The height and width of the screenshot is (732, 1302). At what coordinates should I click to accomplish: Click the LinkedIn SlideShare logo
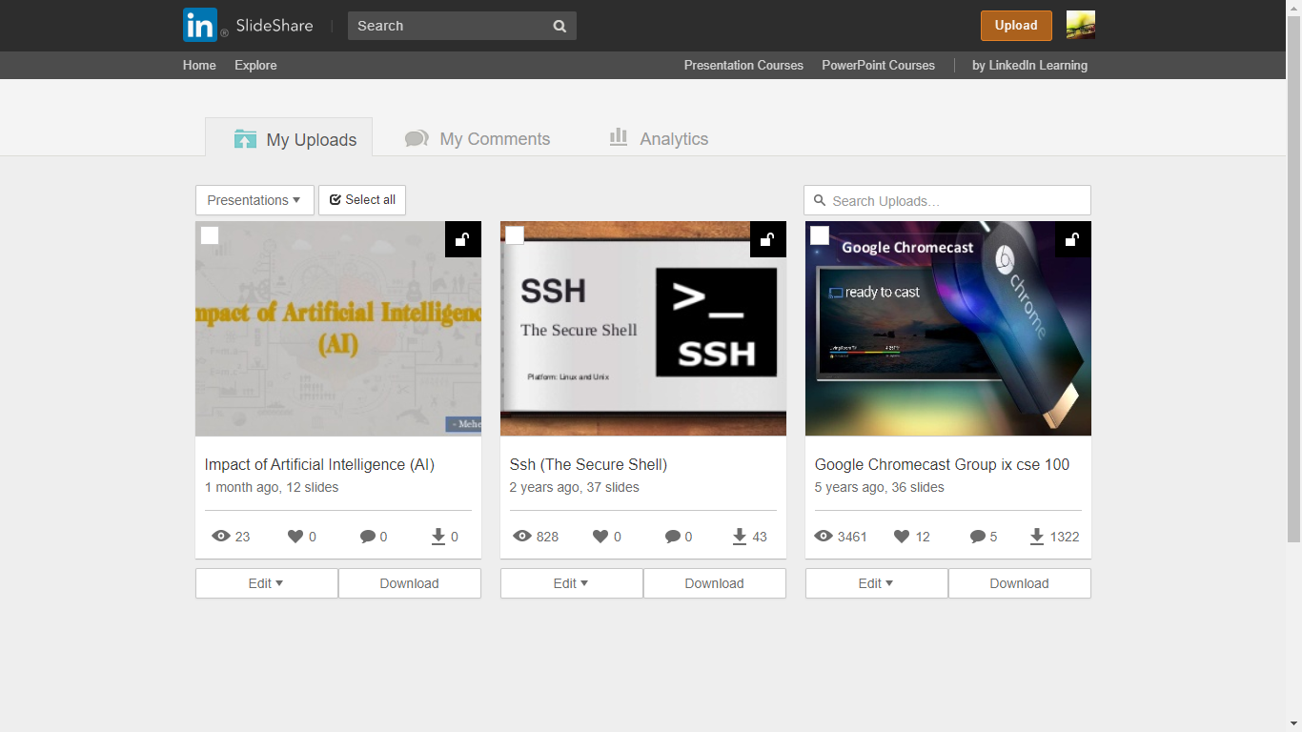pos(248,26)
